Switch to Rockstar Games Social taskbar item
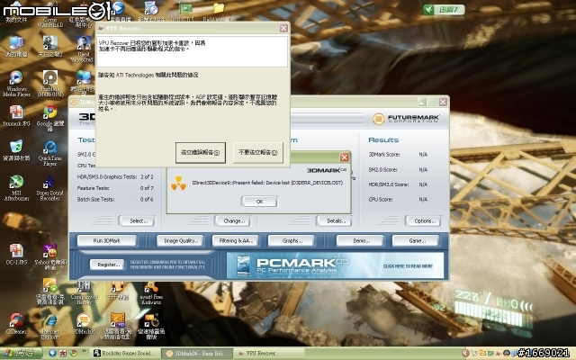Image resolution: width=576 pixels, height=360 pixels. tap(125, 354)
